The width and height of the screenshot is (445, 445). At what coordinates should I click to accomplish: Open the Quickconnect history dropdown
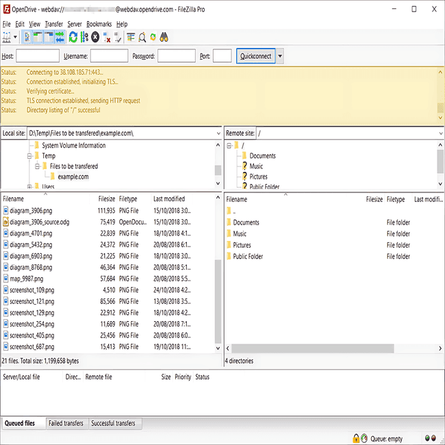pos(280,56)
